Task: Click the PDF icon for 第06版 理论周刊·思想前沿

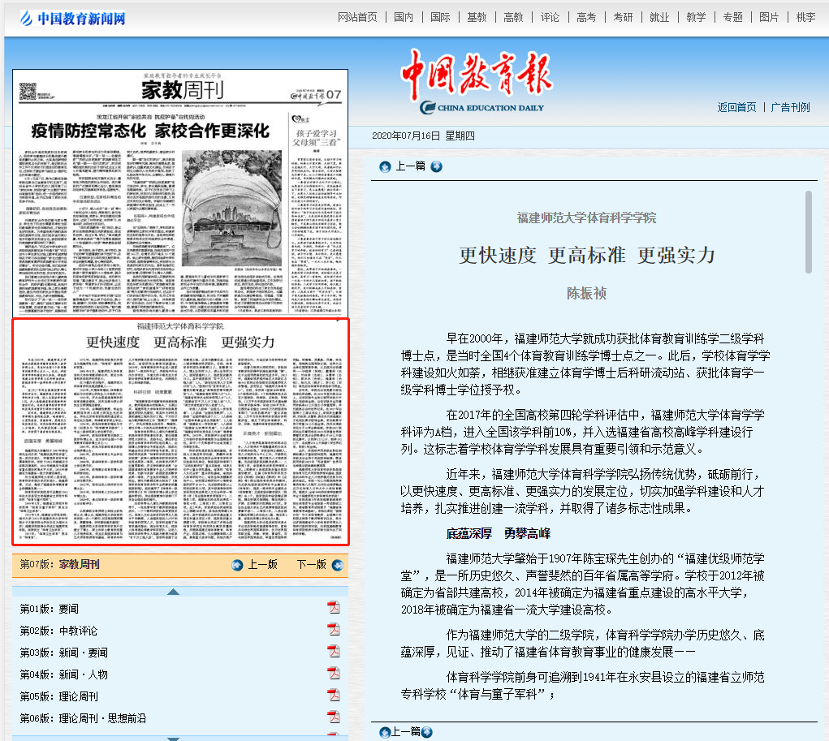Action: coord(333,718)
